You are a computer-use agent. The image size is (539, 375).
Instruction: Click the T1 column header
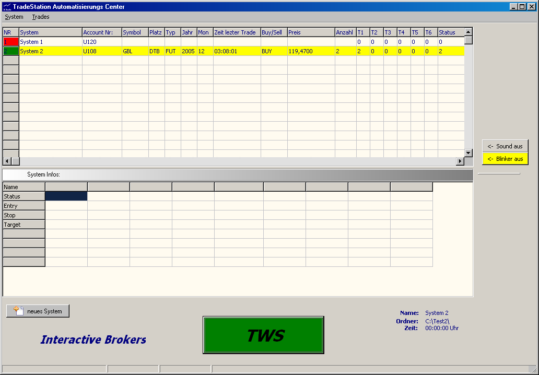(364, 32)
